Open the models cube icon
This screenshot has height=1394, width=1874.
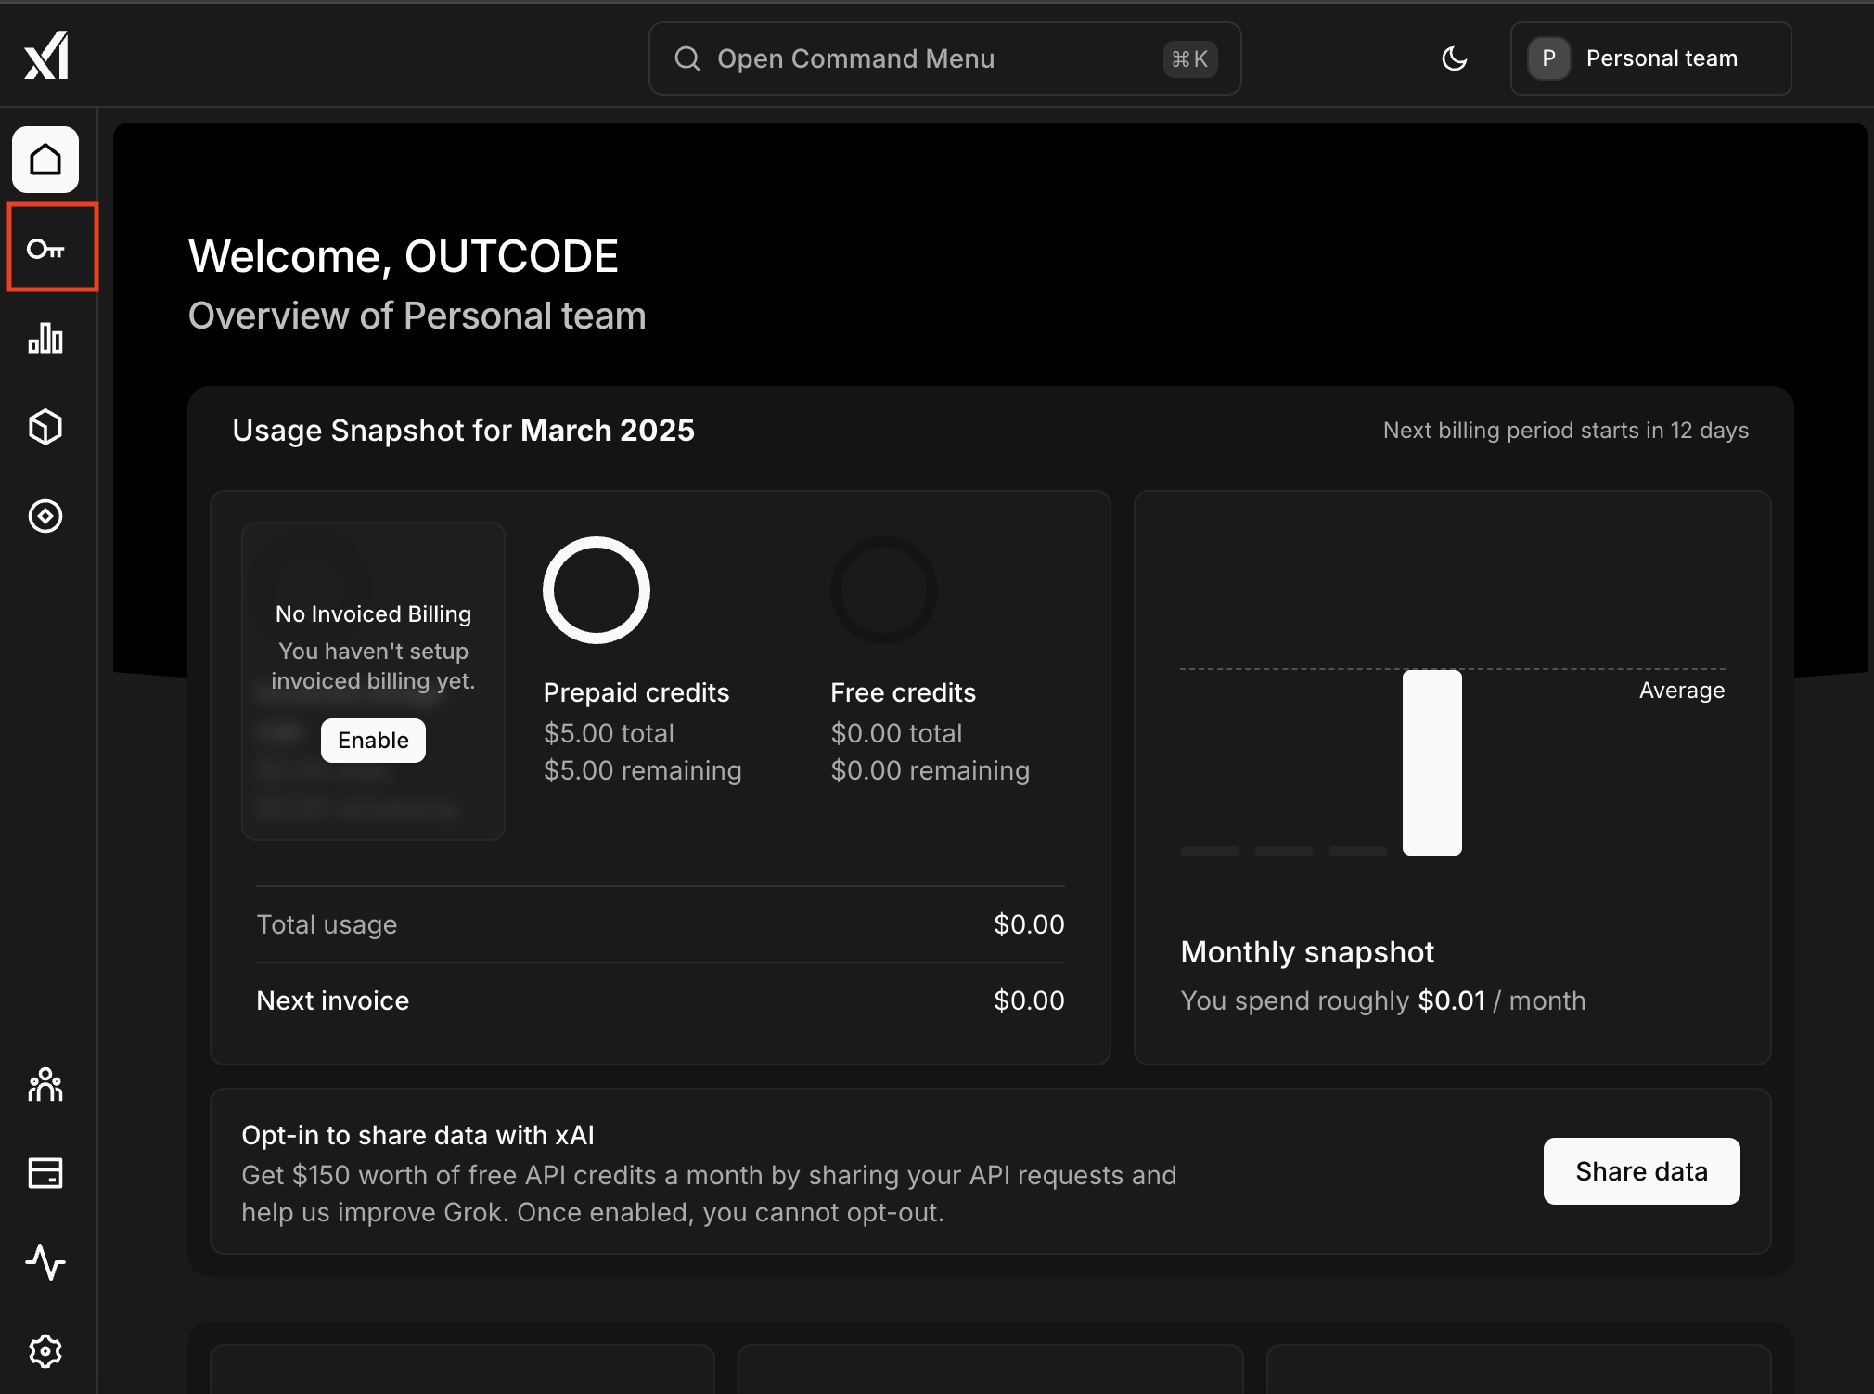tap(45, 427)
